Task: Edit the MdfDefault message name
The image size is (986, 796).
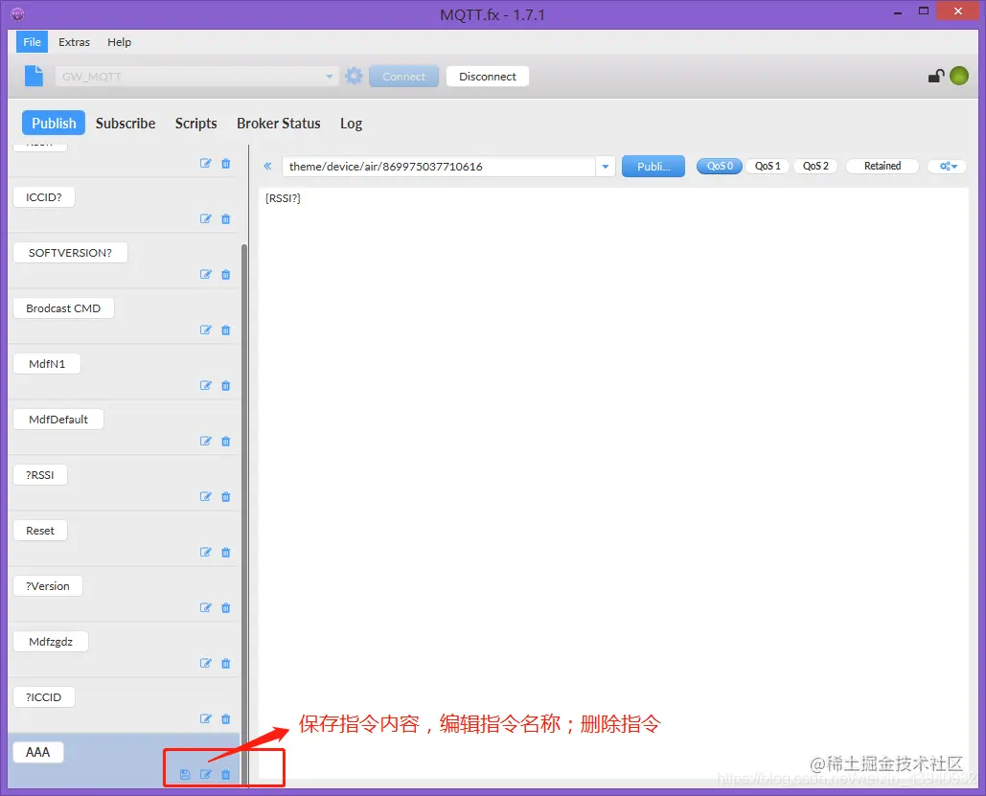Action: (206, 441)
